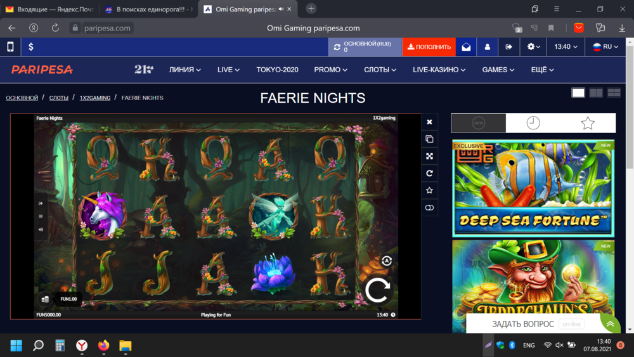The height and width of the screenshot is (357, 634).
Task: Bookmark this page in browser
Action: 551,28
